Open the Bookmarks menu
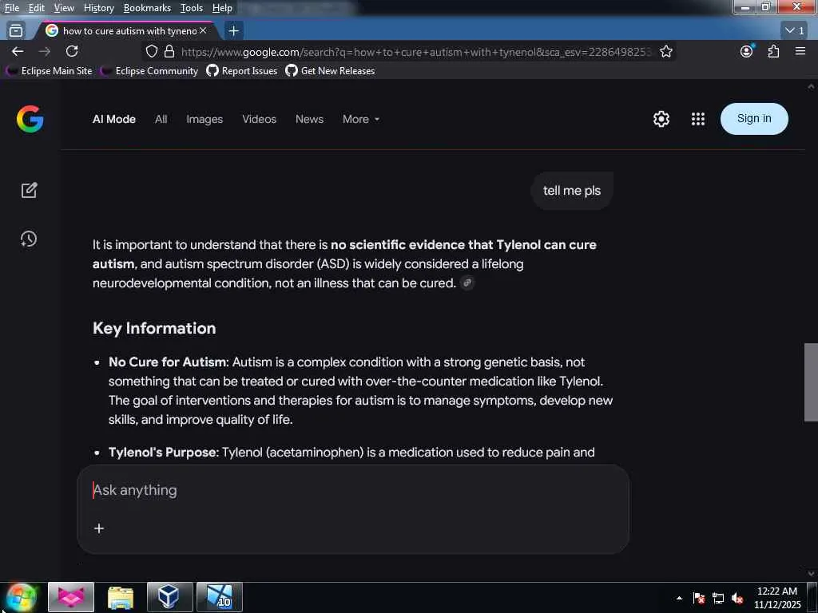This screenshot has height=613, width=818. [147, 8]
